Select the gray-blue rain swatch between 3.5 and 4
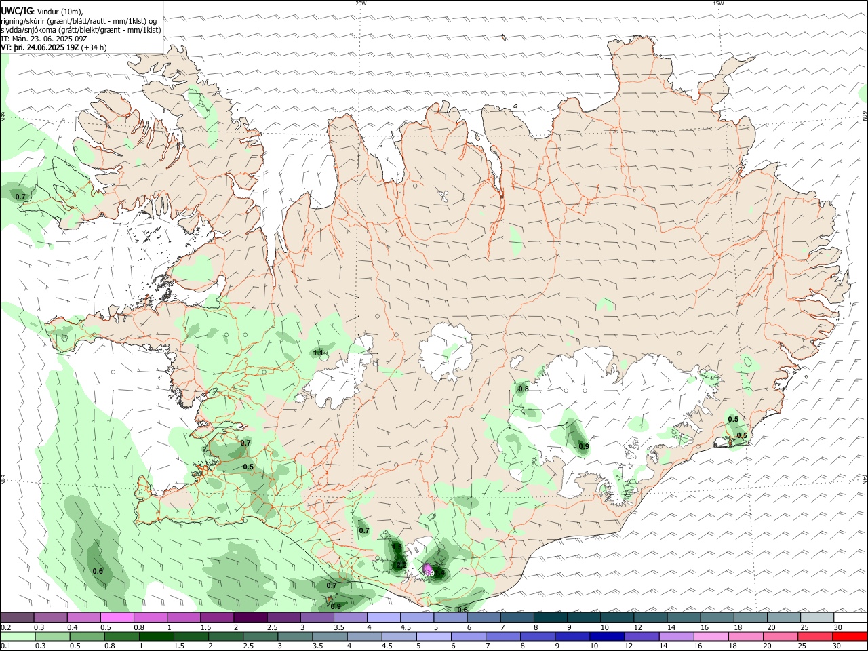This screenshot has width=868, height=651. click(x=330, y=636)
